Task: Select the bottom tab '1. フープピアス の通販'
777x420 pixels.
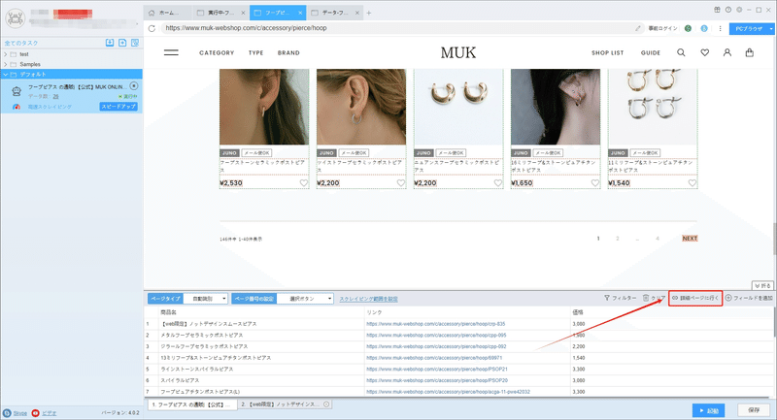Action: (191, 404)
